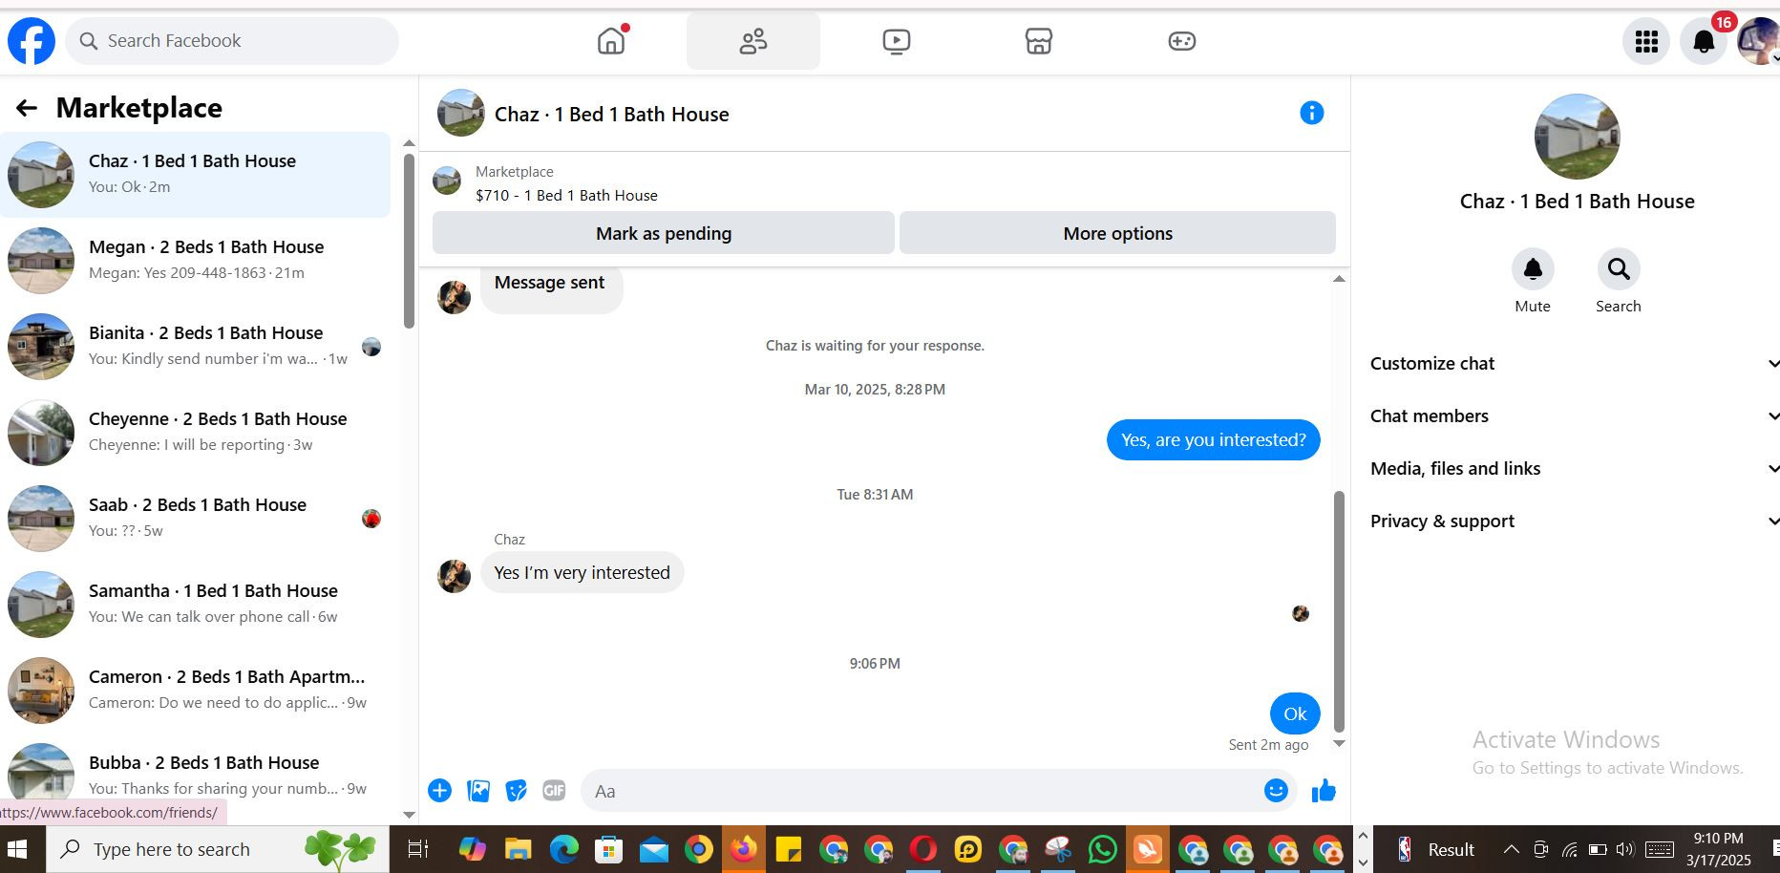The width and height of the screenshot is (1780, 873).
Task: Click the chat messages scrollbar thumb
Action: (x=1339, y=611)
